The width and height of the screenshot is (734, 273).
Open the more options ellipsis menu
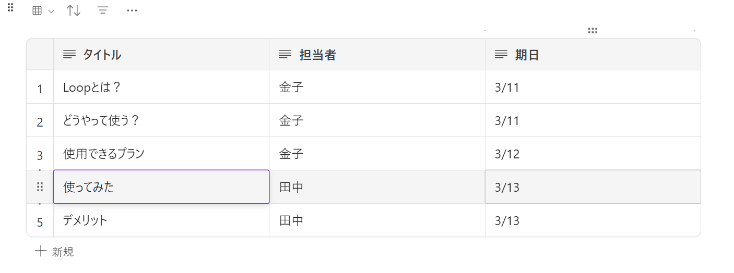132,10
